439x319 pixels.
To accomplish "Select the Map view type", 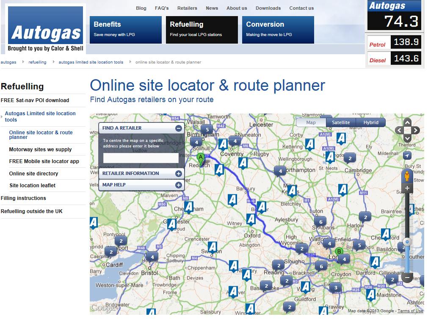I will 311,122.
